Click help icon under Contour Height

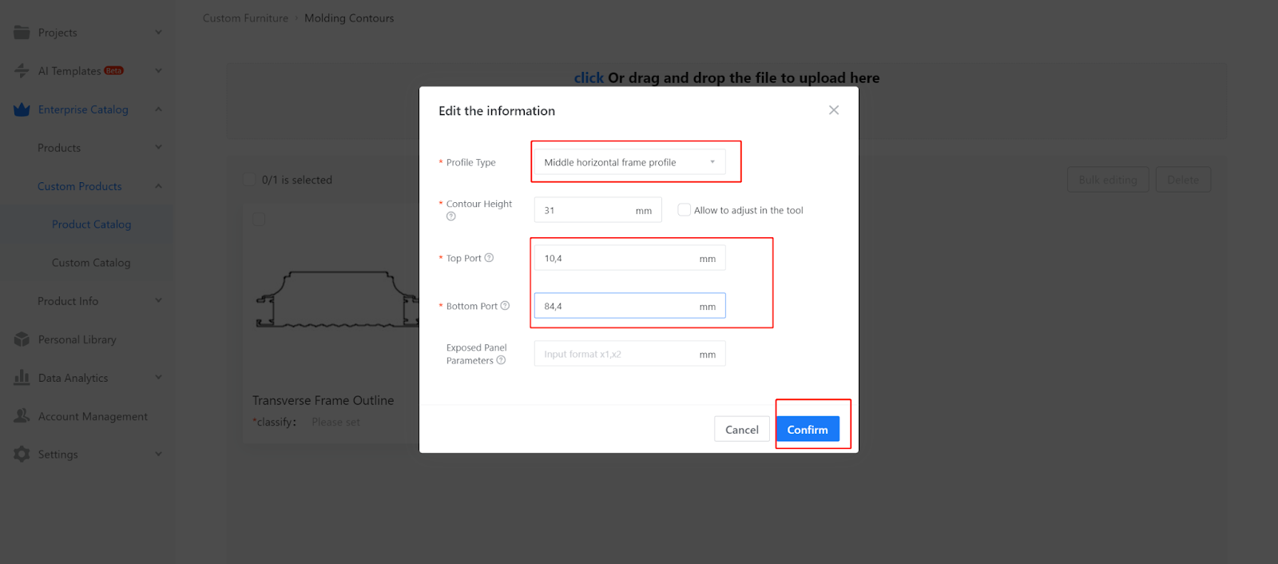tap(451, 216)
